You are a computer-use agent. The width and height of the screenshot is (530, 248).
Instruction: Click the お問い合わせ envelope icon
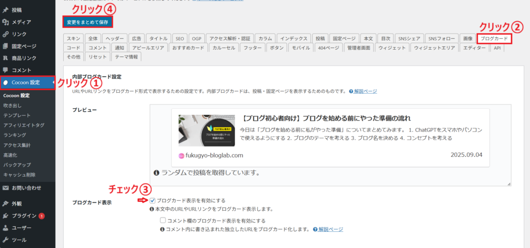click(x=6, y=187)
